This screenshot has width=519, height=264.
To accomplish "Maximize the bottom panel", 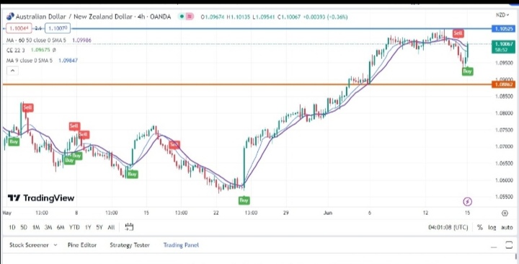I will (x=509, y=245).
